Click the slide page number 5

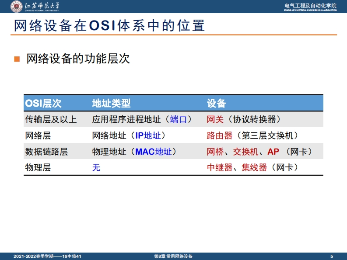pos(332,256)
